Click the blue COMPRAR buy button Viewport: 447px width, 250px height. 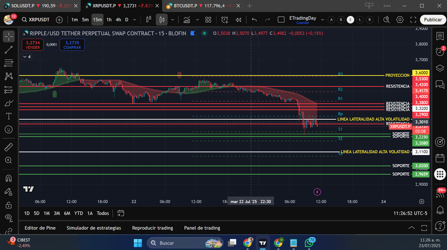click(x=71, y=44)
